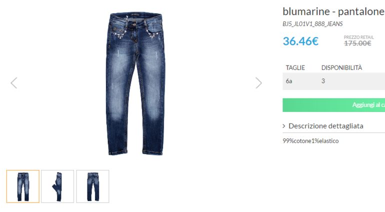Image resolution: width=385 pixels, height=212 pixels.
Task: Open the Descrizione dettagliata heading
Action: point(326,126)
